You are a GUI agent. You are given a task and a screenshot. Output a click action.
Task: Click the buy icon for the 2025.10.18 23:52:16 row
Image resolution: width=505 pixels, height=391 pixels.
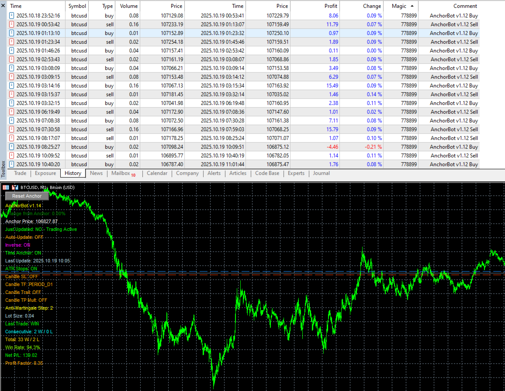pos(12,15)
